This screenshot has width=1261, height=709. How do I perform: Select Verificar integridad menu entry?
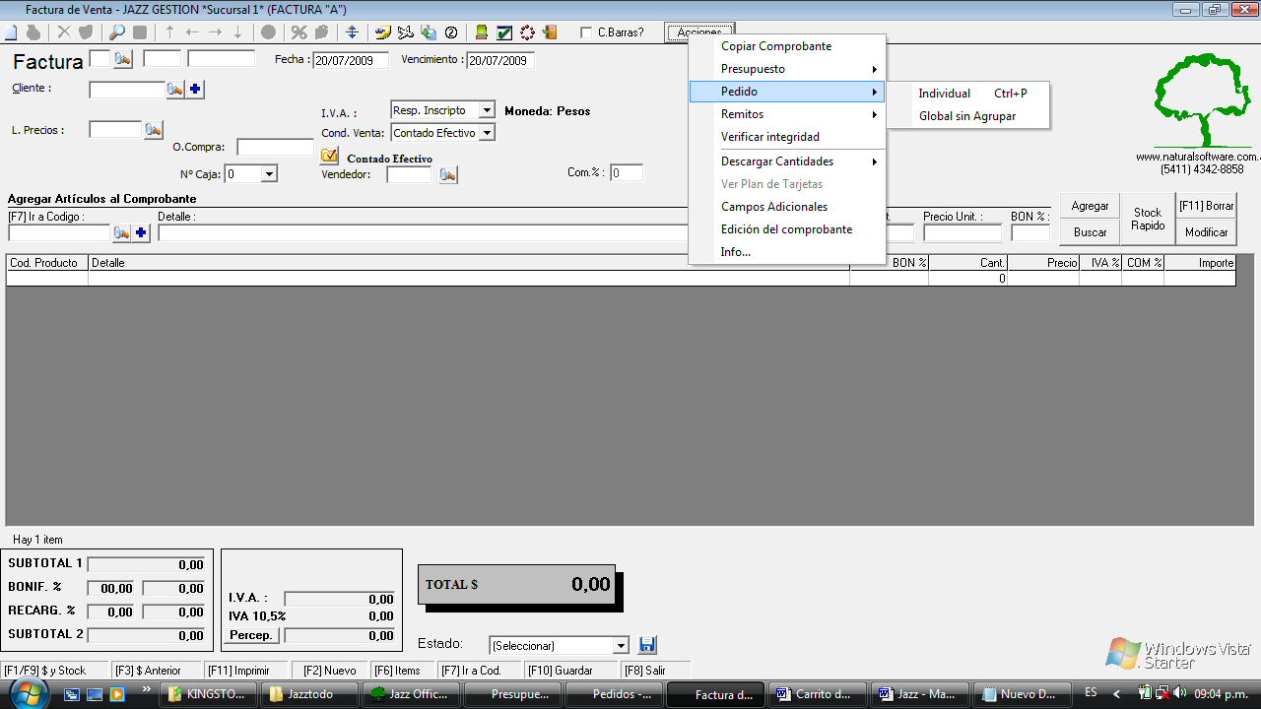coord(787,137)
